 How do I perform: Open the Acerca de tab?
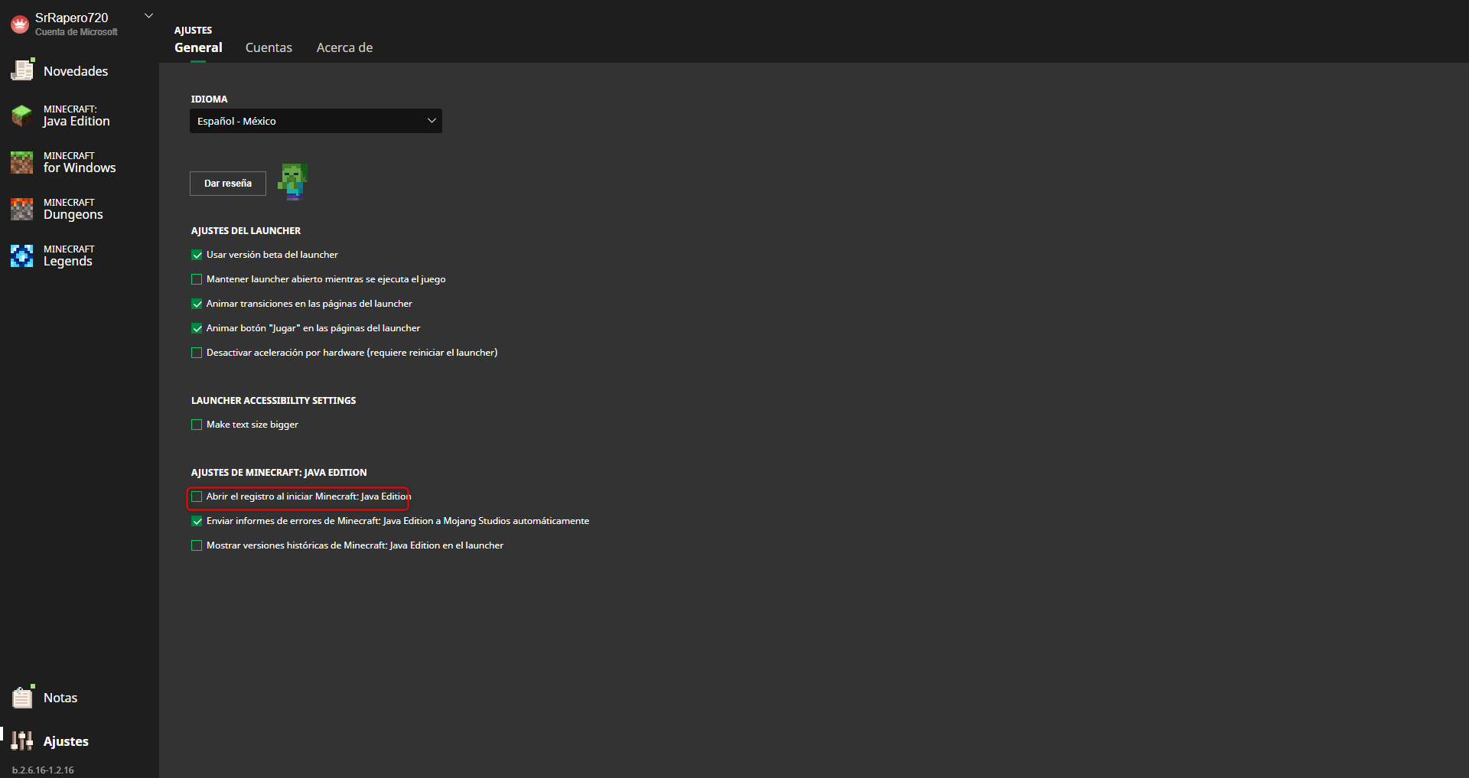coord(344,47)
